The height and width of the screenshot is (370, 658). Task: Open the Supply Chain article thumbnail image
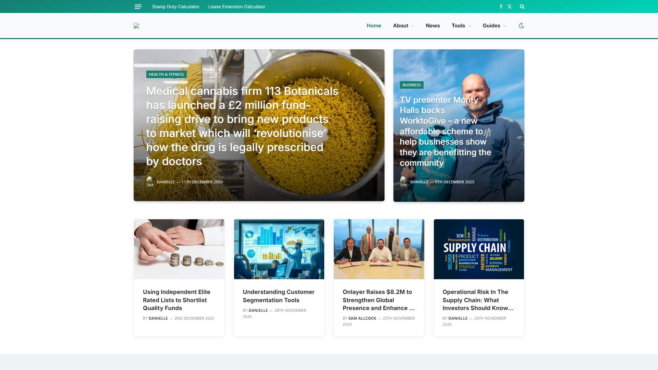click(478, 249)
